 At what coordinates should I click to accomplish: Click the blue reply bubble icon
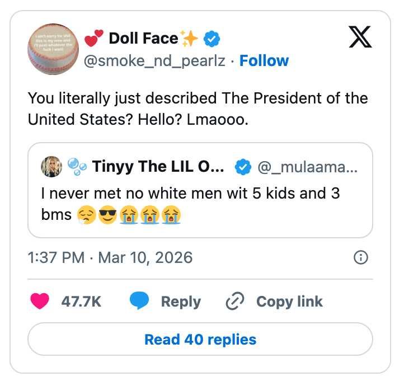pos(139,302)
